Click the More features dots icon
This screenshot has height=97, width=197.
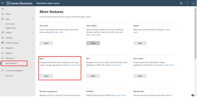[x=3, y=63]
